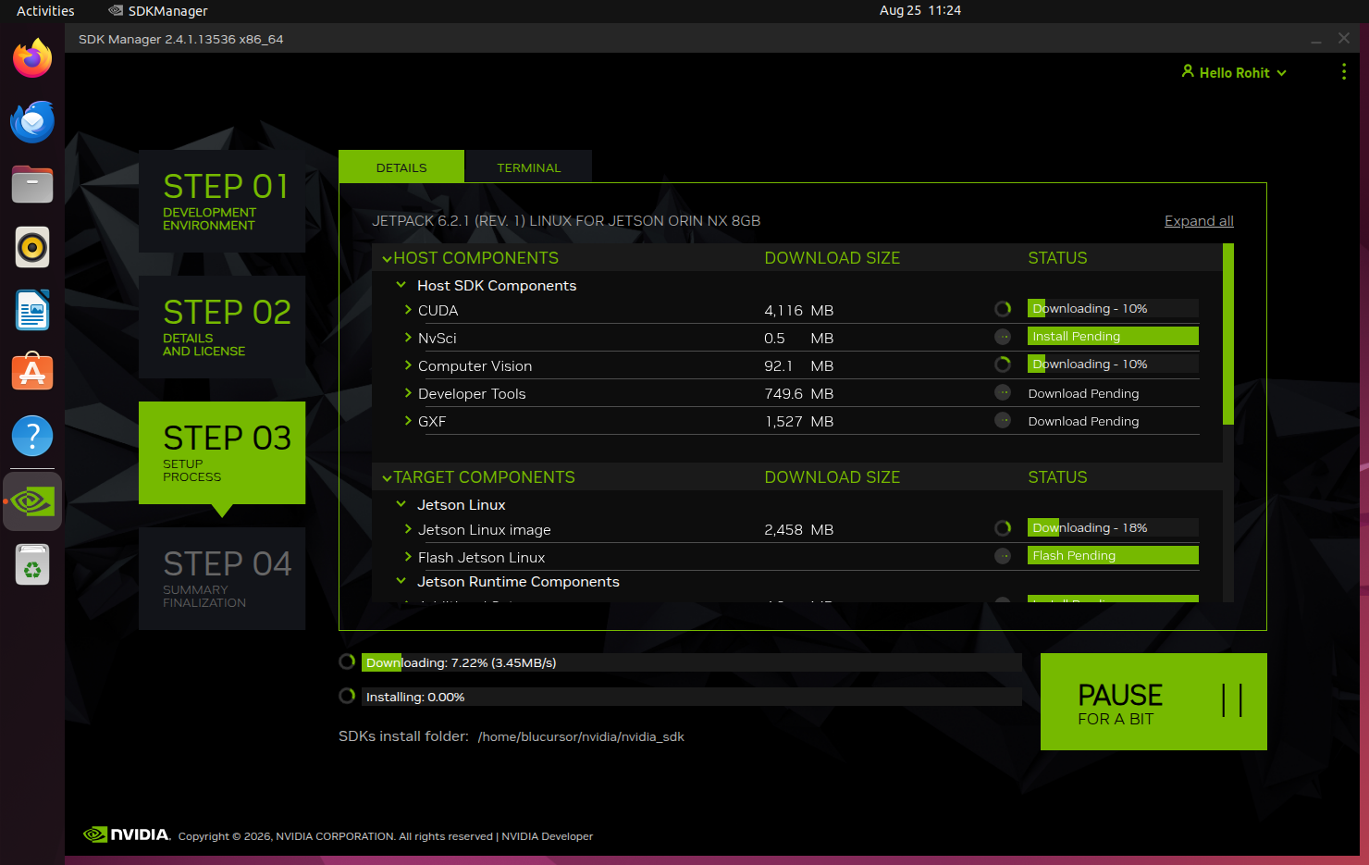Image resolution: width=1369 pixels, height=865 pixels.
Task: Open the Files manager in dock
Action: pos(32,184)
